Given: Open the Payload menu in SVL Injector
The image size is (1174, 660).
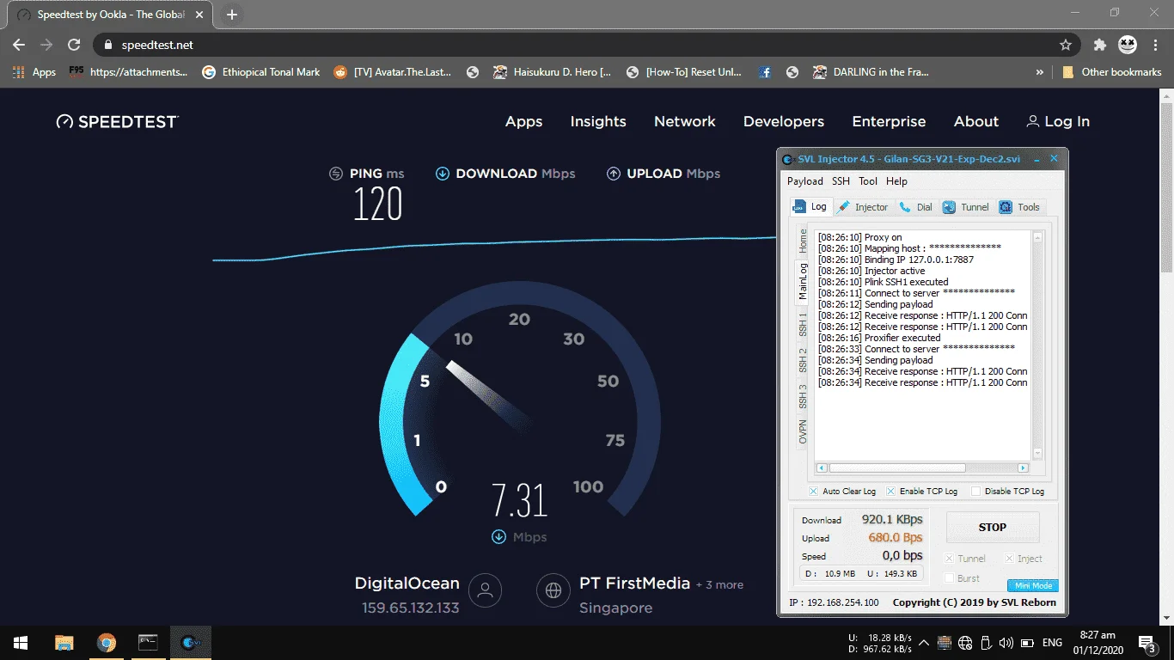Looking at the screenshot, I should tap(805, 181).
